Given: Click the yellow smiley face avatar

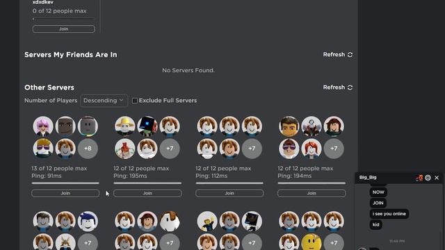Looking at the screenshot, I should click(311, 242).
